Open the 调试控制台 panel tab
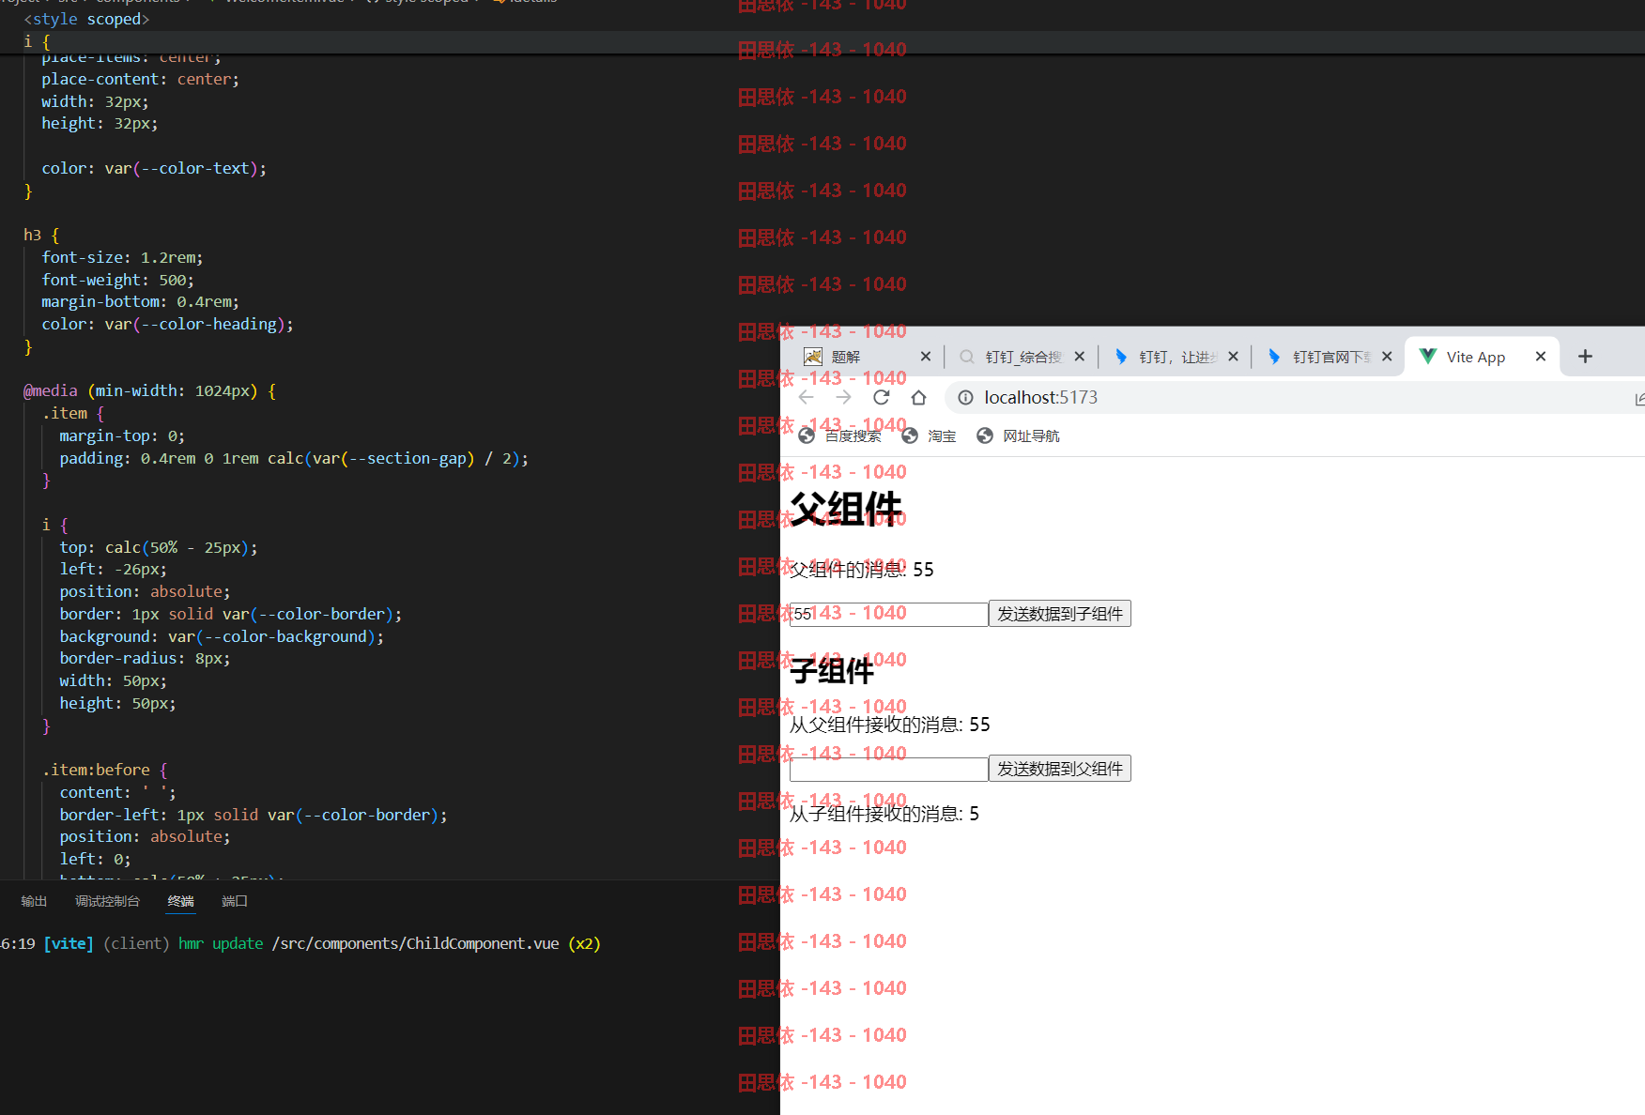 pos(107,901)
